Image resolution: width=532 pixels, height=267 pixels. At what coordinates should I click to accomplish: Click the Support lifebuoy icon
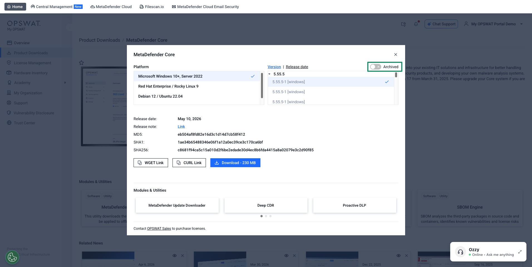click(x=9, y=103)
